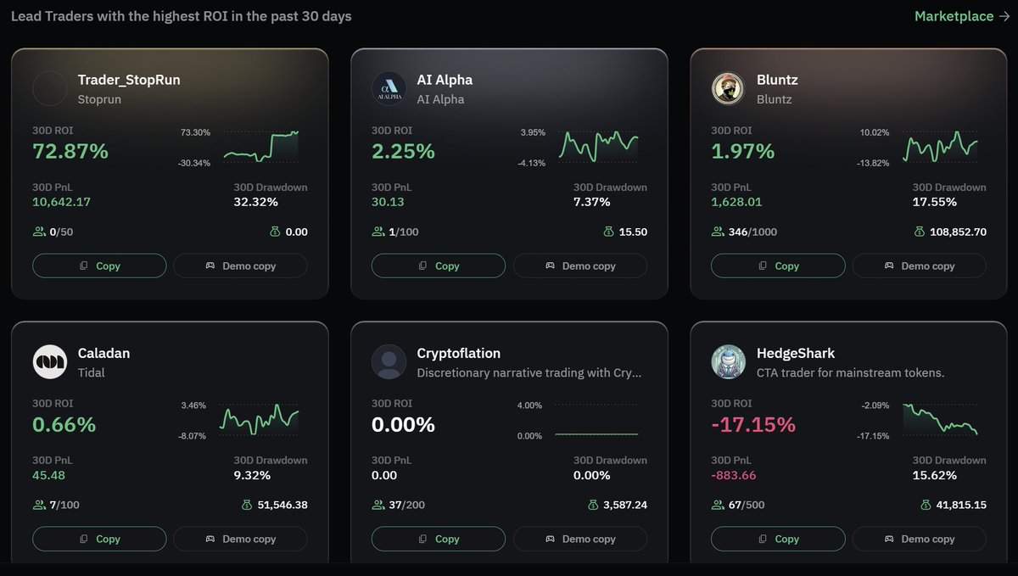Click Cryptoflation's default profile avatar

(x=389, y=362)
